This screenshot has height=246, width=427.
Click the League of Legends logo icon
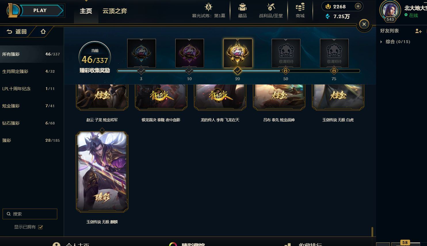coord(13,11)
